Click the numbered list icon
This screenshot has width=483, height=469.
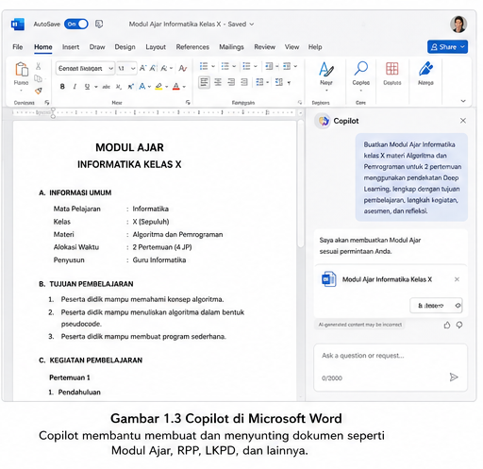point(225,66)
